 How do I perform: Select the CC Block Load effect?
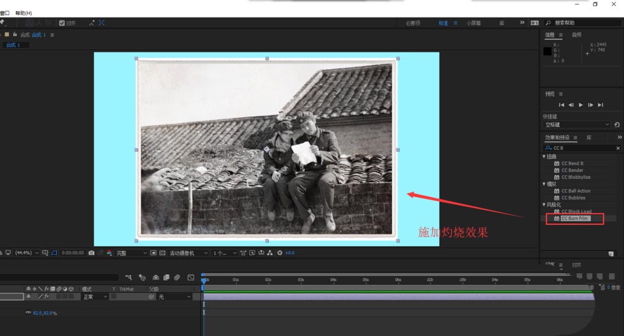576,211
